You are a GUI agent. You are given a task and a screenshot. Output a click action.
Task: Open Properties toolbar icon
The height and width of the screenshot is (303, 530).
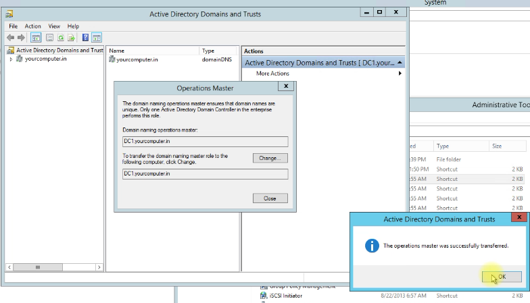tap(49, 38)
